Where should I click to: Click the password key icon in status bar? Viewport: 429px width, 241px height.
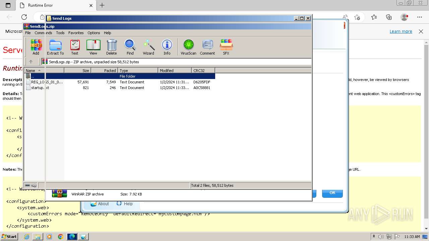click(x=34, y=185)
